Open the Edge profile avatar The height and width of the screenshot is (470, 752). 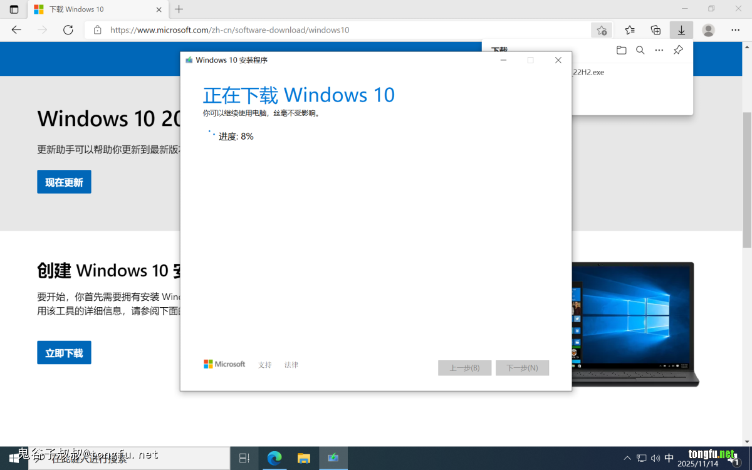[x=708, y=30]
